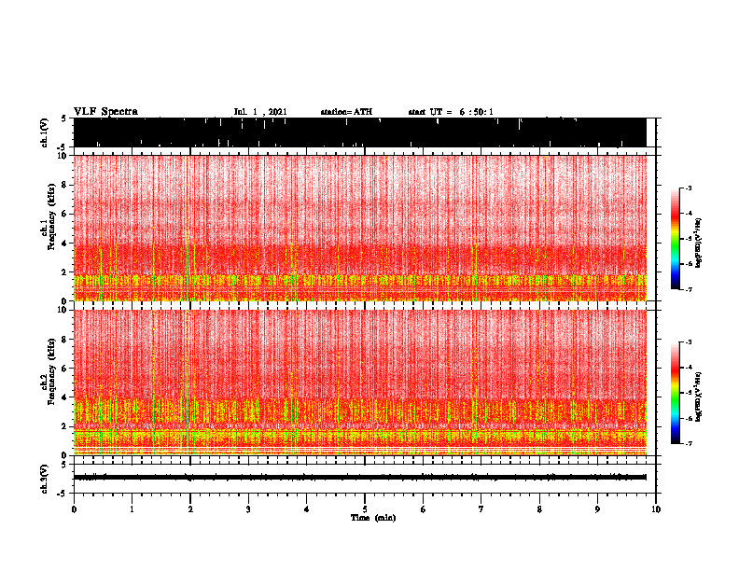Click the time axis tick label "2"
The height and width of the screenshot is (571, 739).
[x=190, y=509]
